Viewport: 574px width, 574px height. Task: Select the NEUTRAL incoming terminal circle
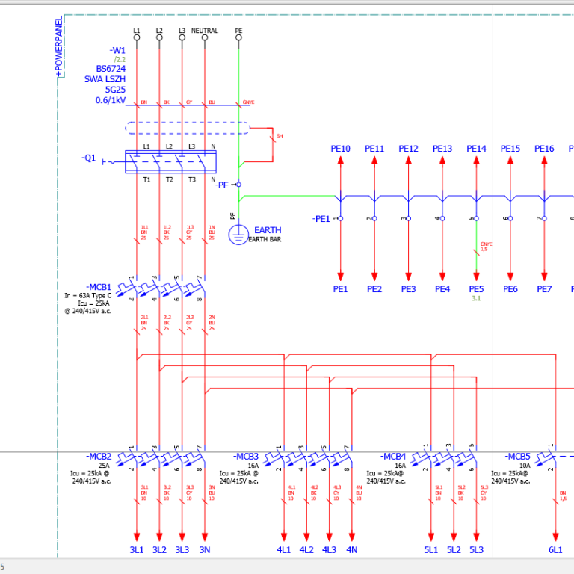[x=205, y=37]
